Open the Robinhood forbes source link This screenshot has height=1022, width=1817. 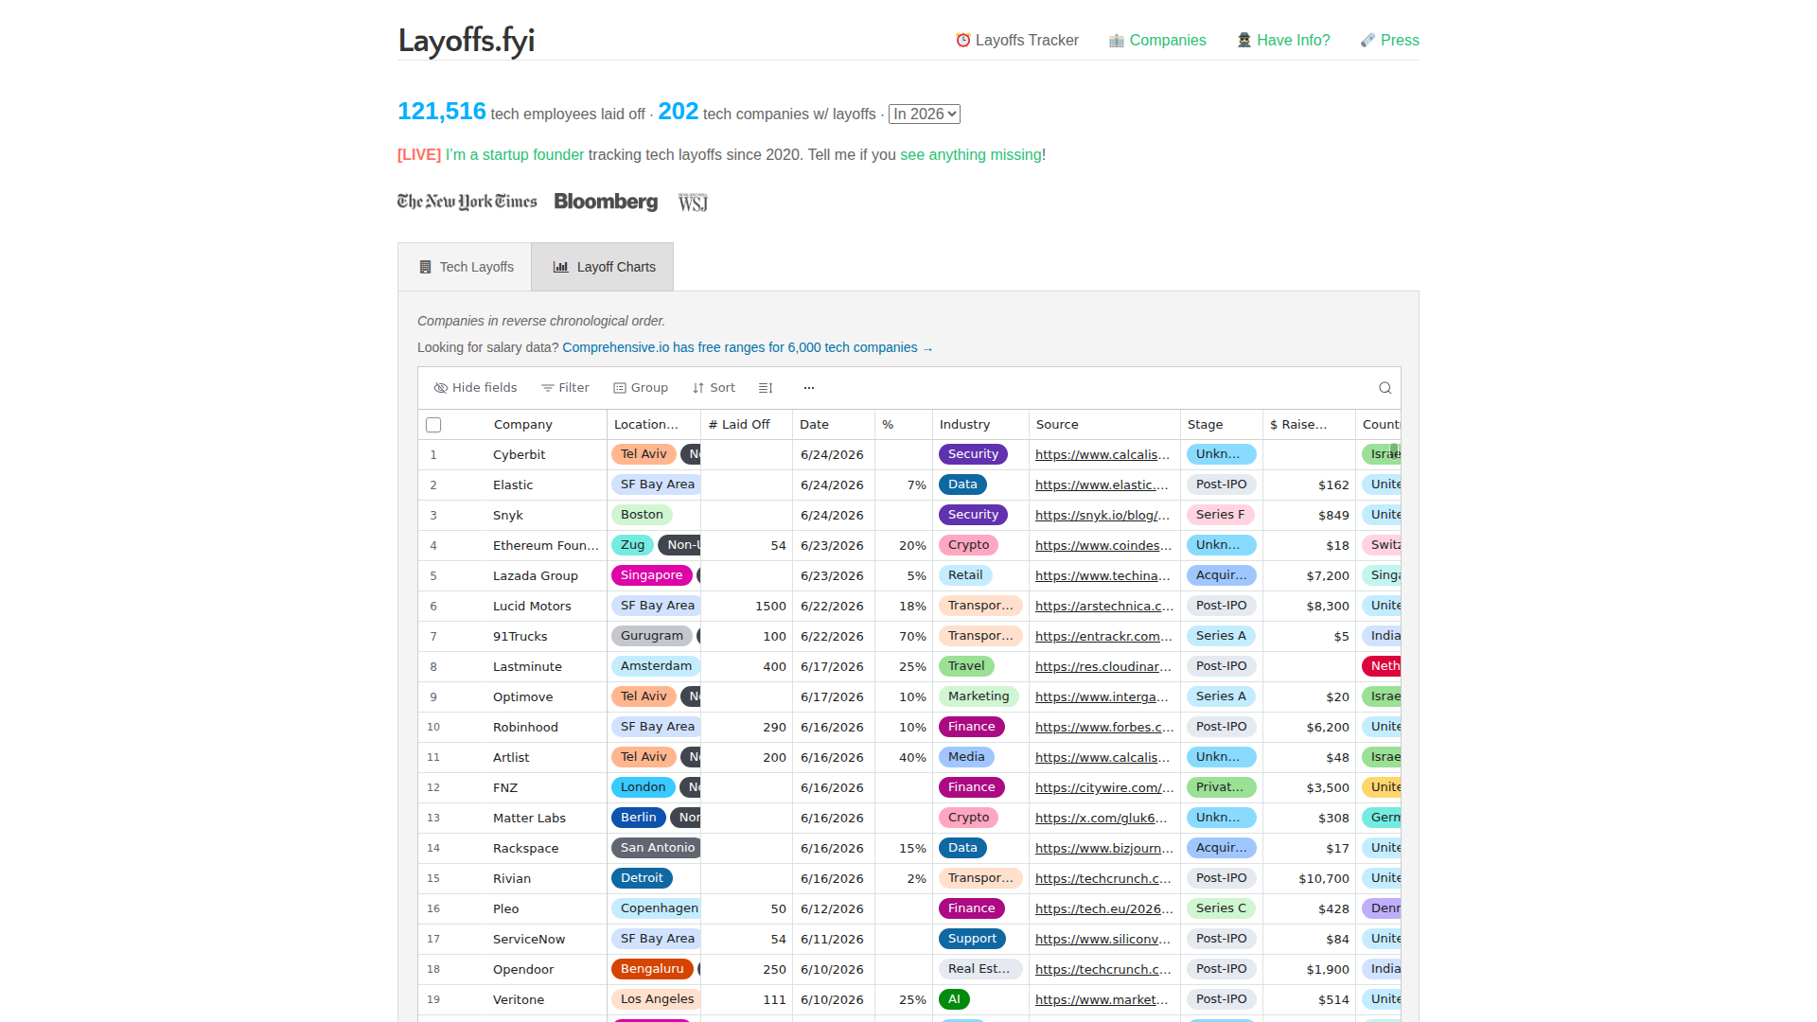(1104, 727)
